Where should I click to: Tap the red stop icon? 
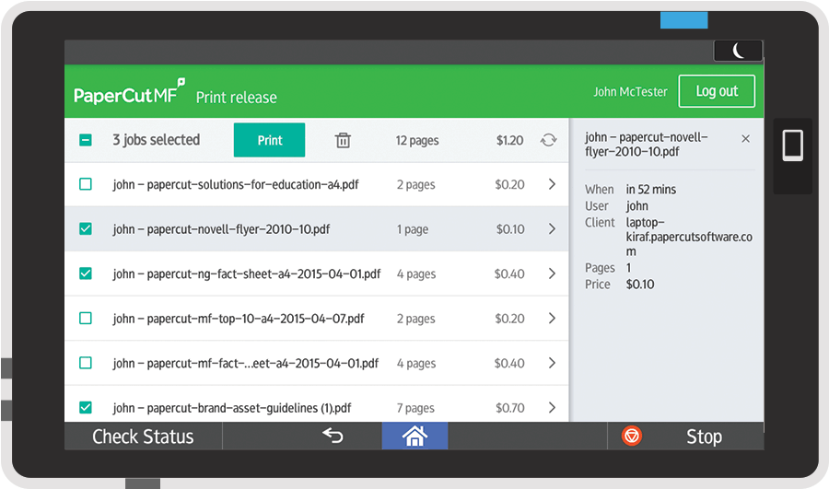point(631,437)
